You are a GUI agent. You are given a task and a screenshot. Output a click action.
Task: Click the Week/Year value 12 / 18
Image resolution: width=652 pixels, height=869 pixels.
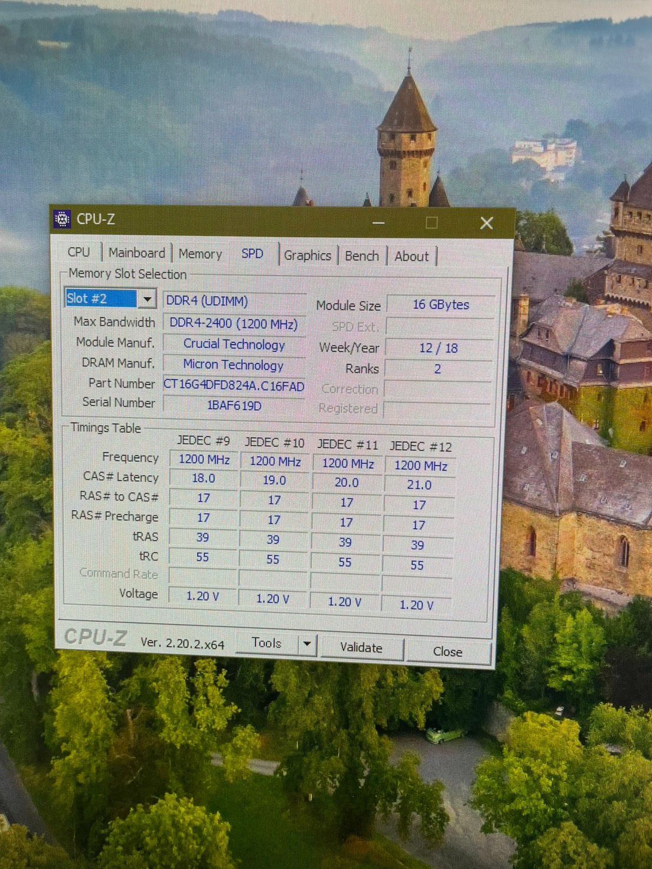coord(438,348)
